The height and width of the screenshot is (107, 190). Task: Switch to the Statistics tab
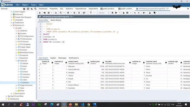coord(69,9)
